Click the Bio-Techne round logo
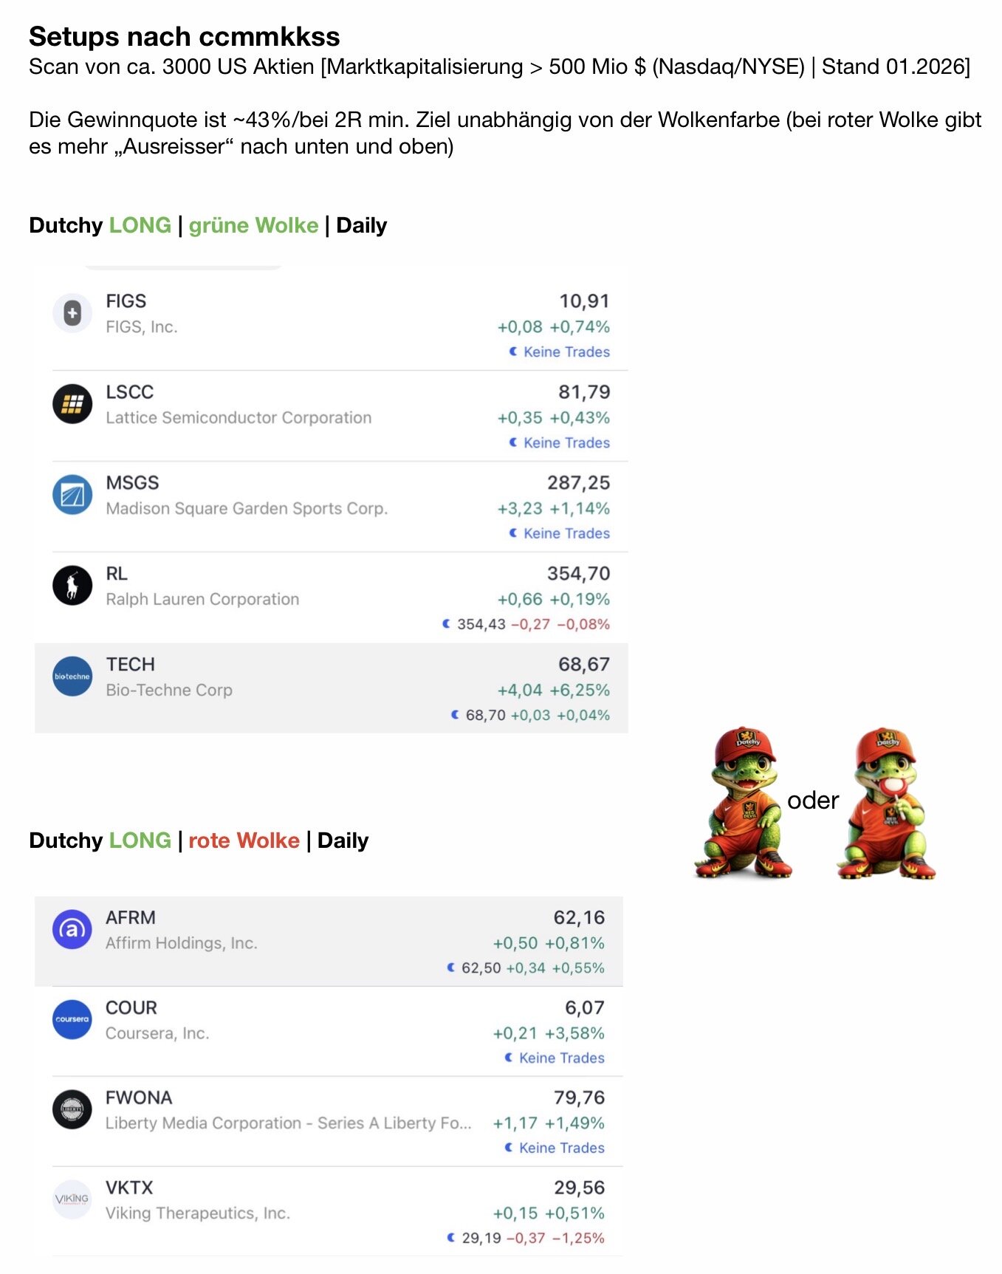The width and height of the screenshot is (1002, 1274). tap(72, 677)
